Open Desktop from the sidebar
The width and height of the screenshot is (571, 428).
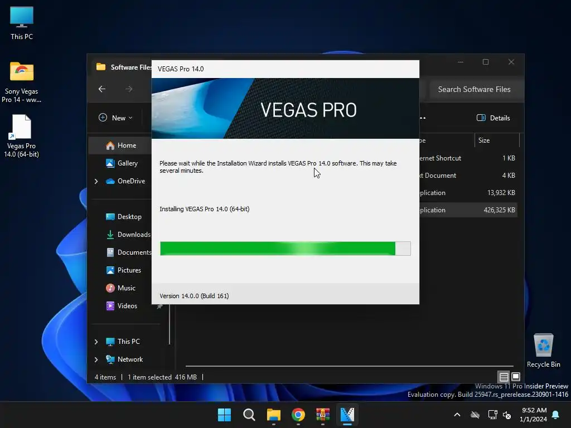click(123, 217)
